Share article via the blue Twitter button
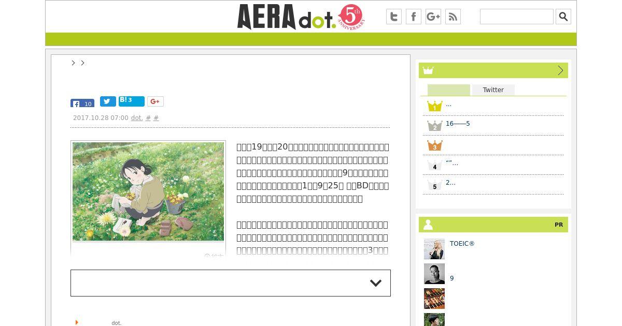The width and height of the screenshot is (622, 326). click(x=108, y=101)
